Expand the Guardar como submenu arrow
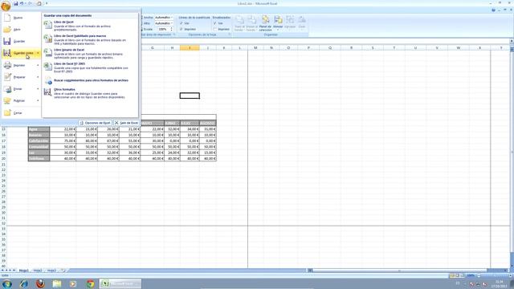Screen dimensions: 514x289 38,53
